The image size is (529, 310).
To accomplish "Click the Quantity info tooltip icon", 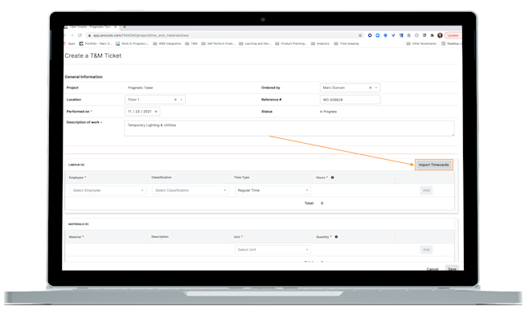I will 336,237.
